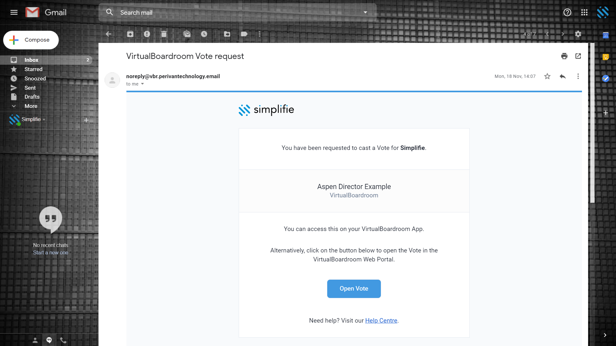Click the email vertical scrollbar
The image size is (616, 346).
592,123
